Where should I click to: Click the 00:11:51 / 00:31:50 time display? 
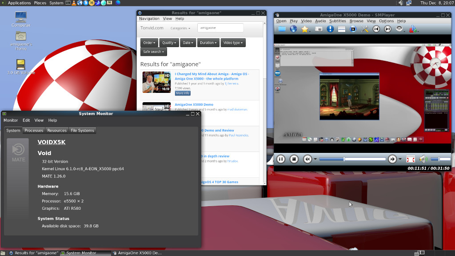(428, 168)
